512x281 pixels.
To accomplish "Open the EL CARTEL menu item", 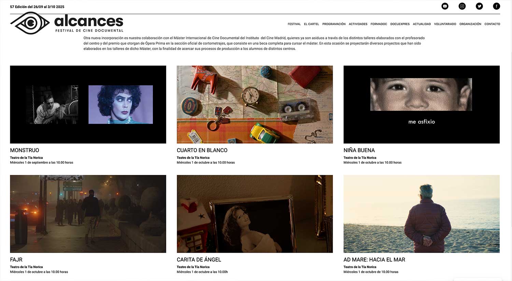I will pos(312,24).
